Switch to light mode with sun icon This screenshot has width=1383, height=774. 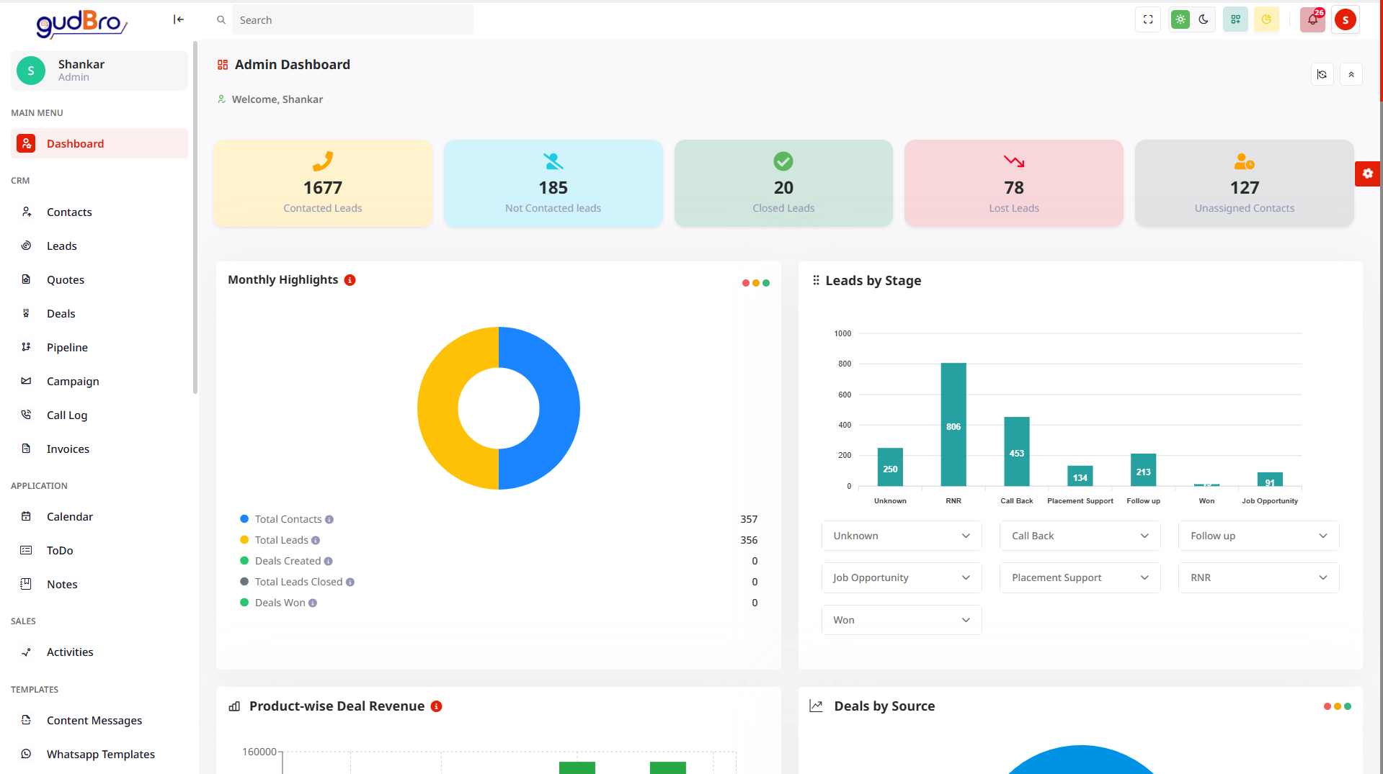coord(1180,19)
